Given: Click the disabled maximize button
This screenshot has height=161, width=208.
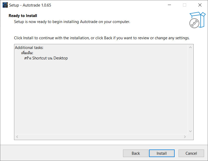Looking at the screenshot, I should 185,5.
